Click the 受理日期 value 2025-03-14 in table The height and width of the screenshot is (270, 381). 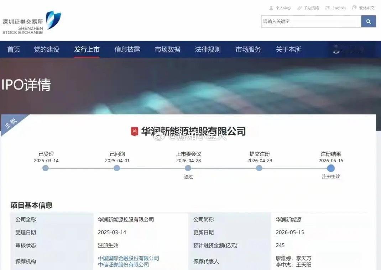coord(112,233)
